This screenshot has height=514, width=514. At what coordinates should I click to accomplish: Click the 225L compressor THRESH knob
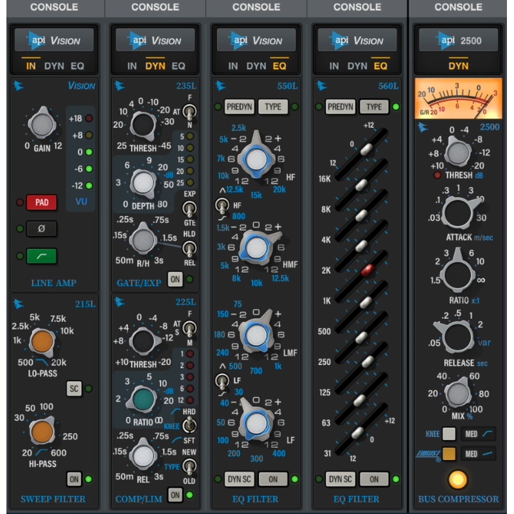143,341
